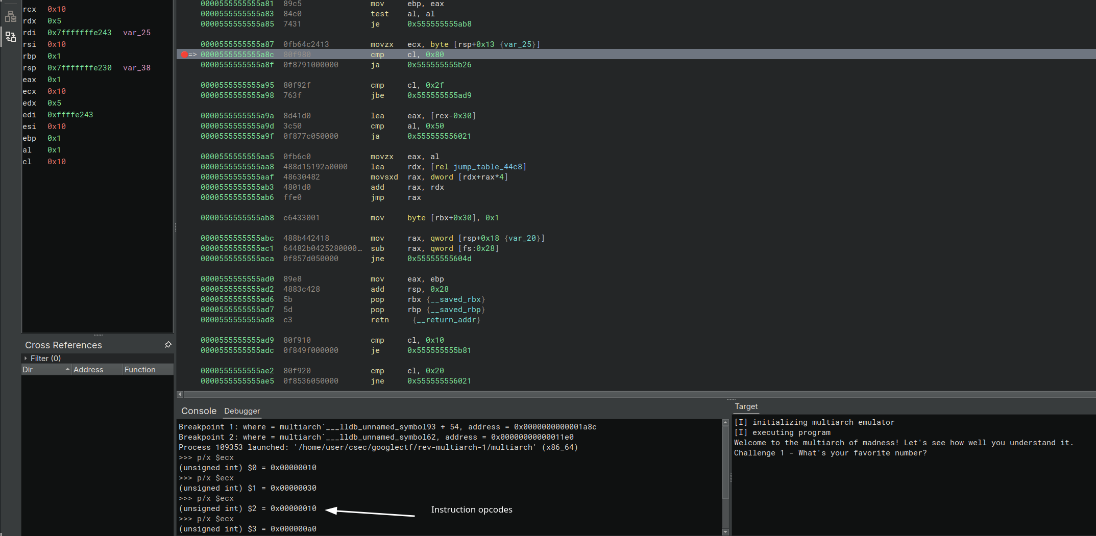Select rdi value 0x7fffffffe243
This screenshot has height=536, width=1096.
click(79, 33)
